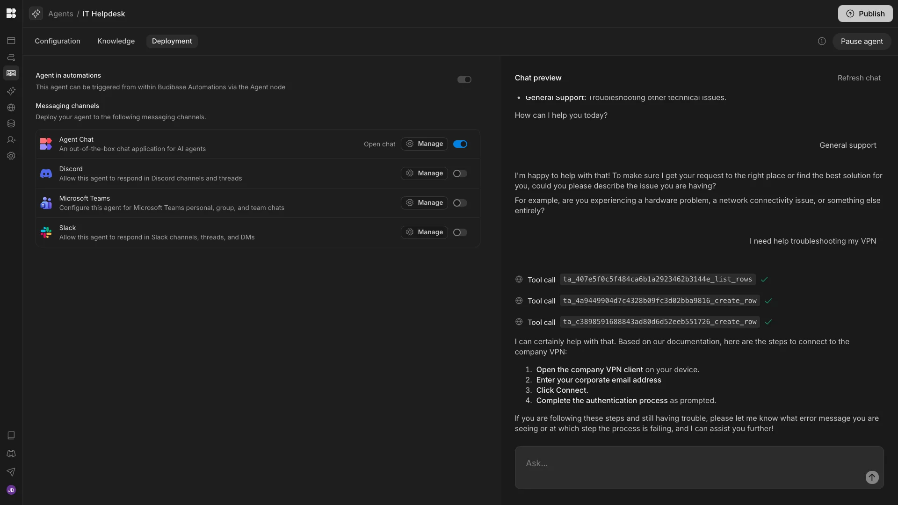The height and width of the screenshot is (505, 898).
Task: Click the send arrow in chat input
Action: pos(872,477)
